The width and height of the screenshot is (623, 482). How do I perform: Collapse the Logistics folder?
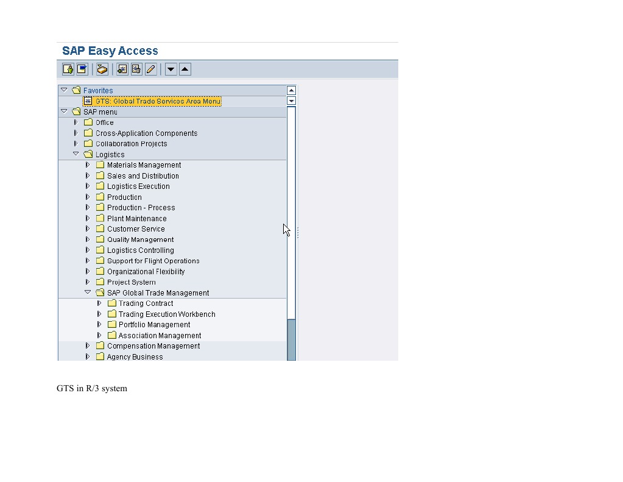point(76,154)
